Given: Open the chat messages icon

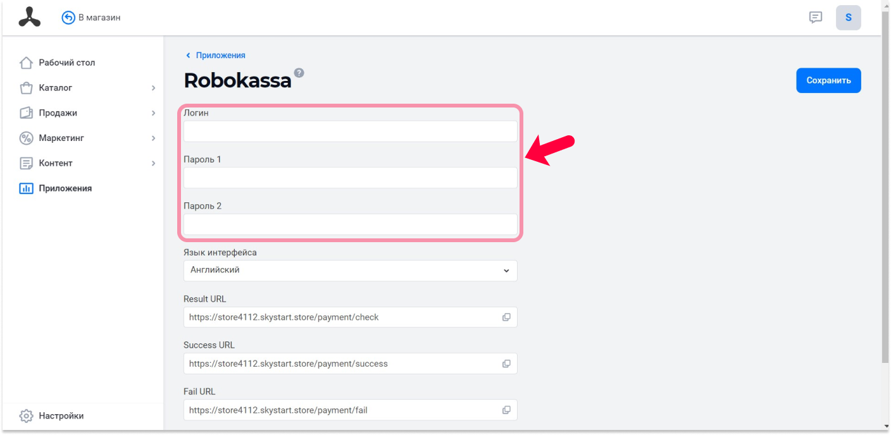Looking at the screenshot, I should (x=816, y=18).
